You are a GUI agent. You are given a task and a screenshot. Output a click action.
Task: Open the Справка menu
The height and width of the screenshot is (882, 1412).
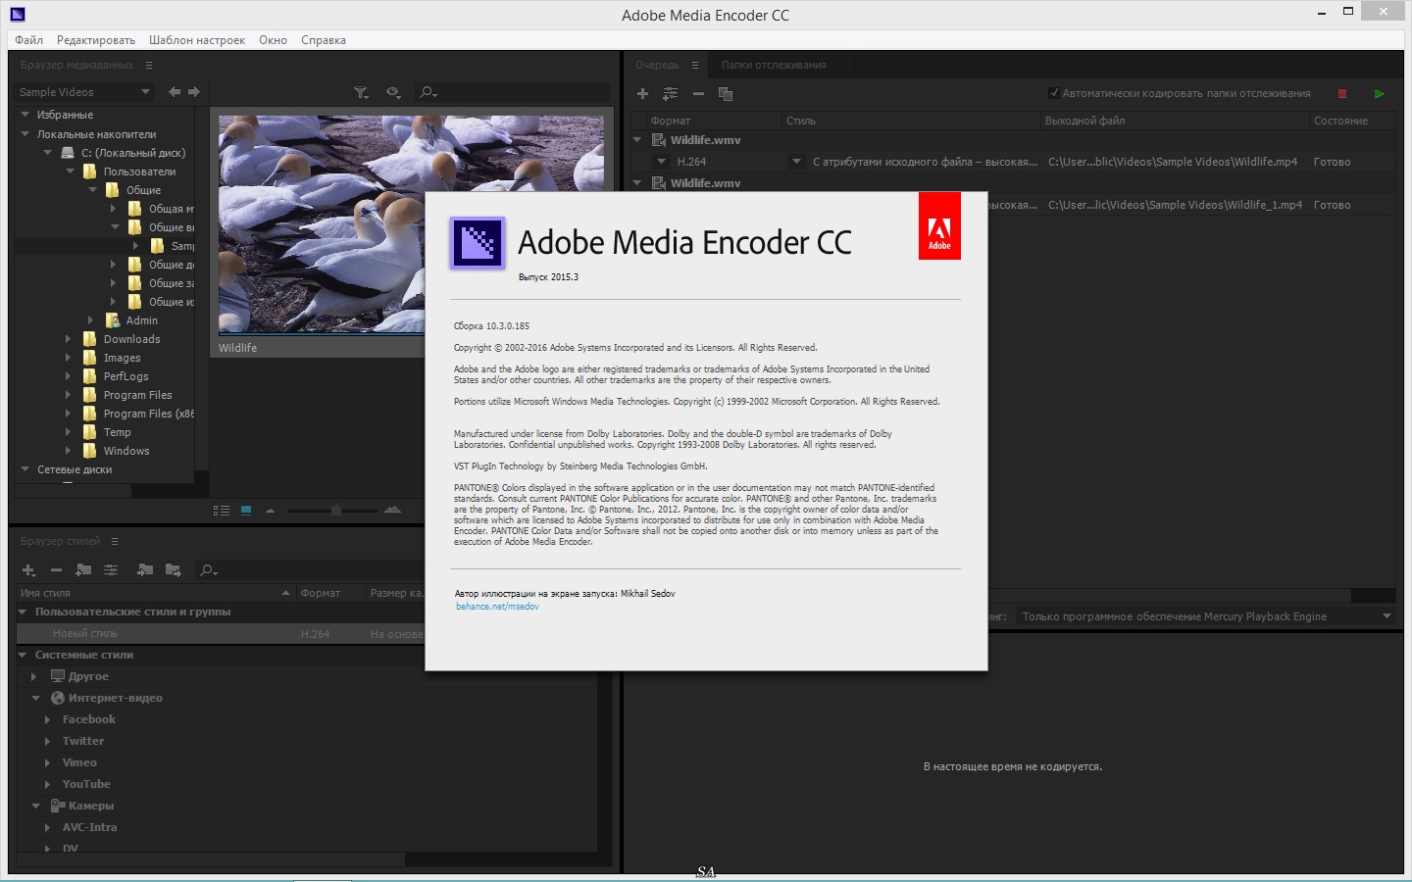tap(324, 40)
